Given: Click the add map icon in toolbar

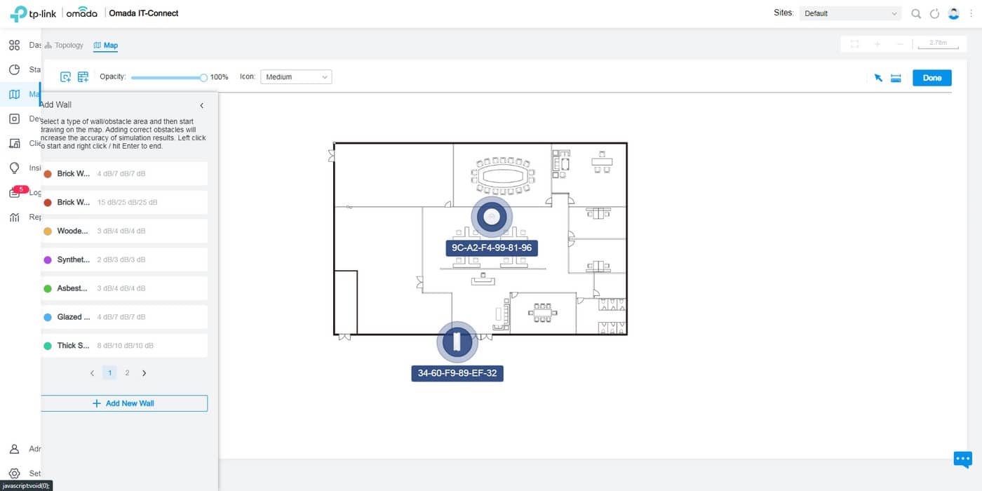Looking at the screenshot, I should (x=66, y=77).
